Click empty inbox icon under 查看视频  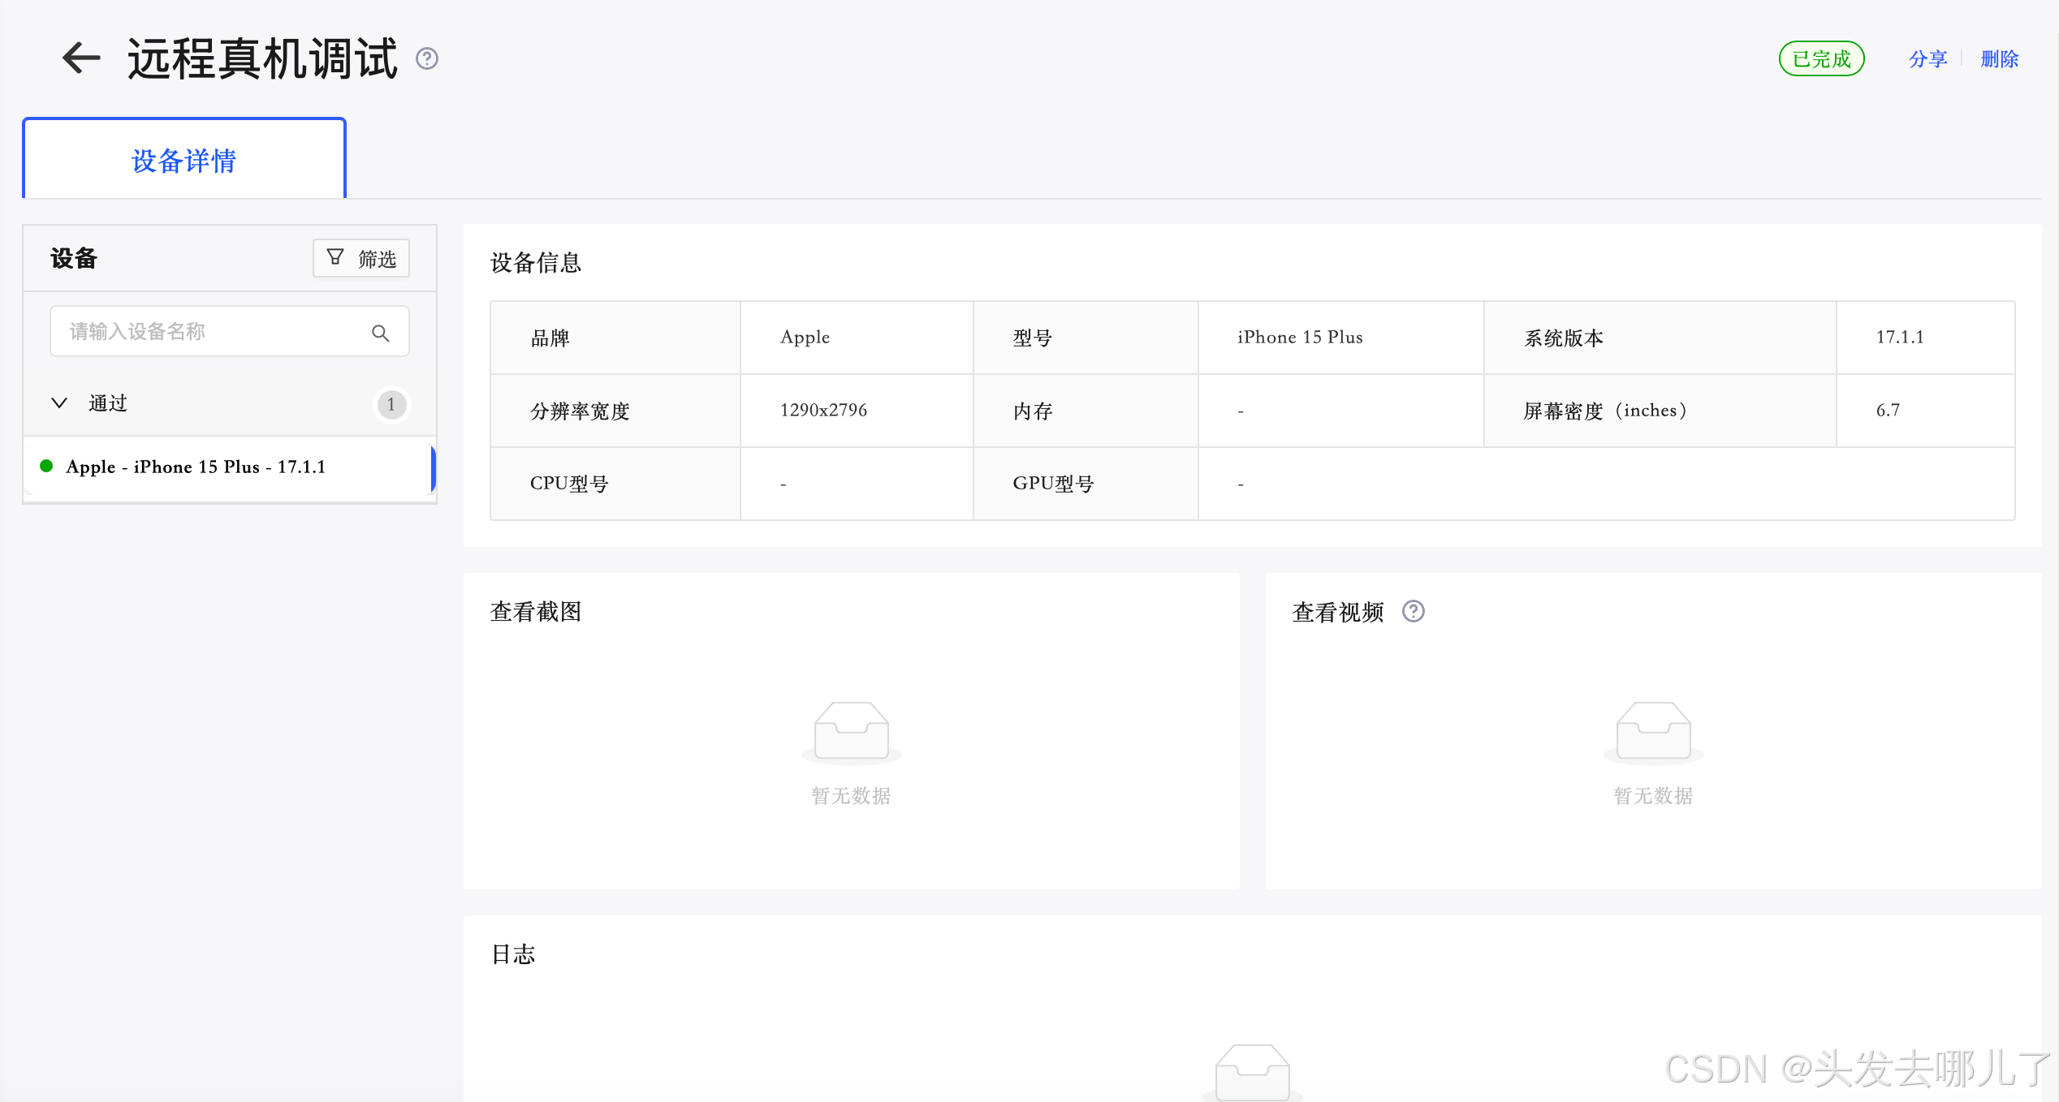[x=1653, y=730]
